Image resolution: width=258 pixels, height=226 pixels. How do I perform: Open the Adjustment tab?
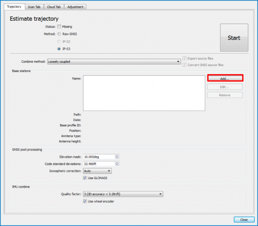pos(75,7)
